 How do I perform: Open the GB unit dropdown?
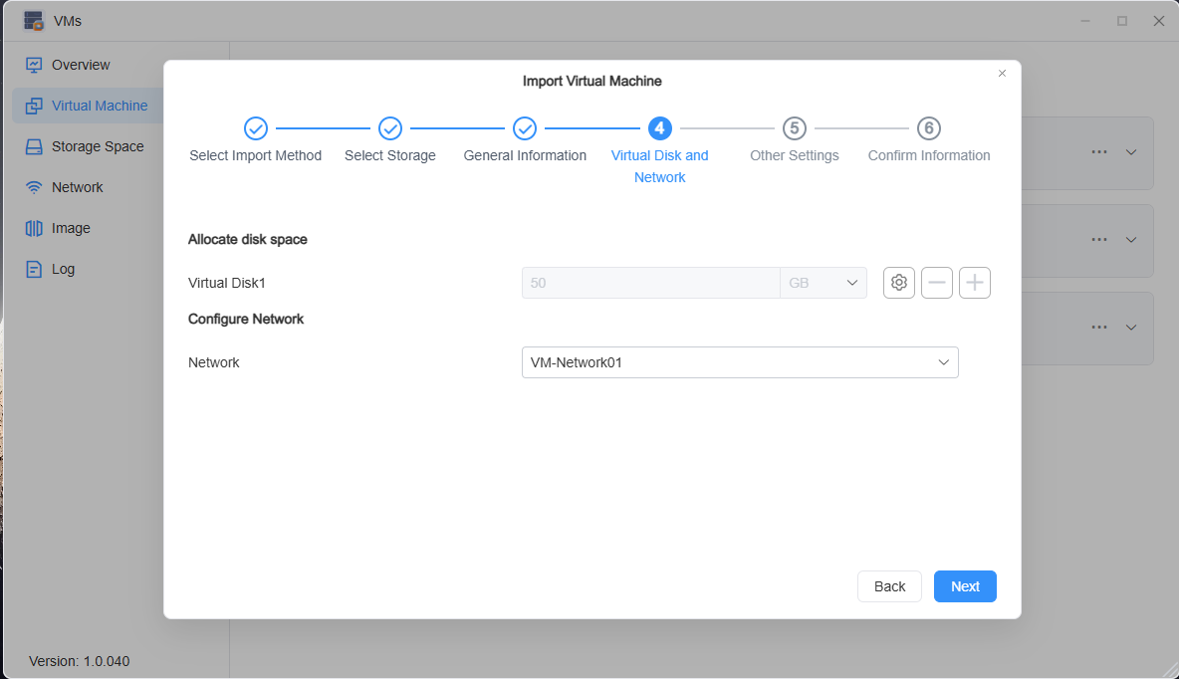coord(824,283)
